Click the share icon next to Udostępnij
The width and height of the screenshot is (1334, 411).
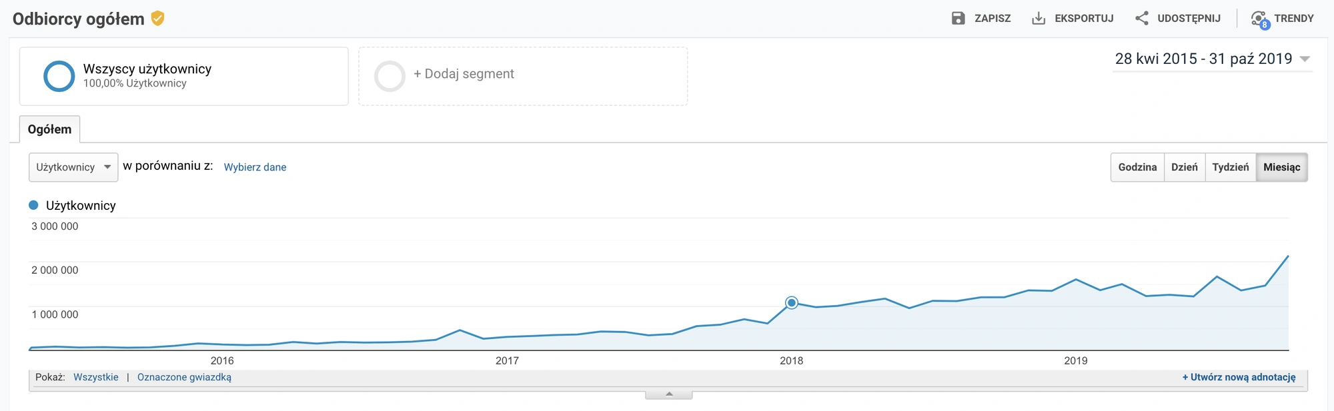[1142, 19]
